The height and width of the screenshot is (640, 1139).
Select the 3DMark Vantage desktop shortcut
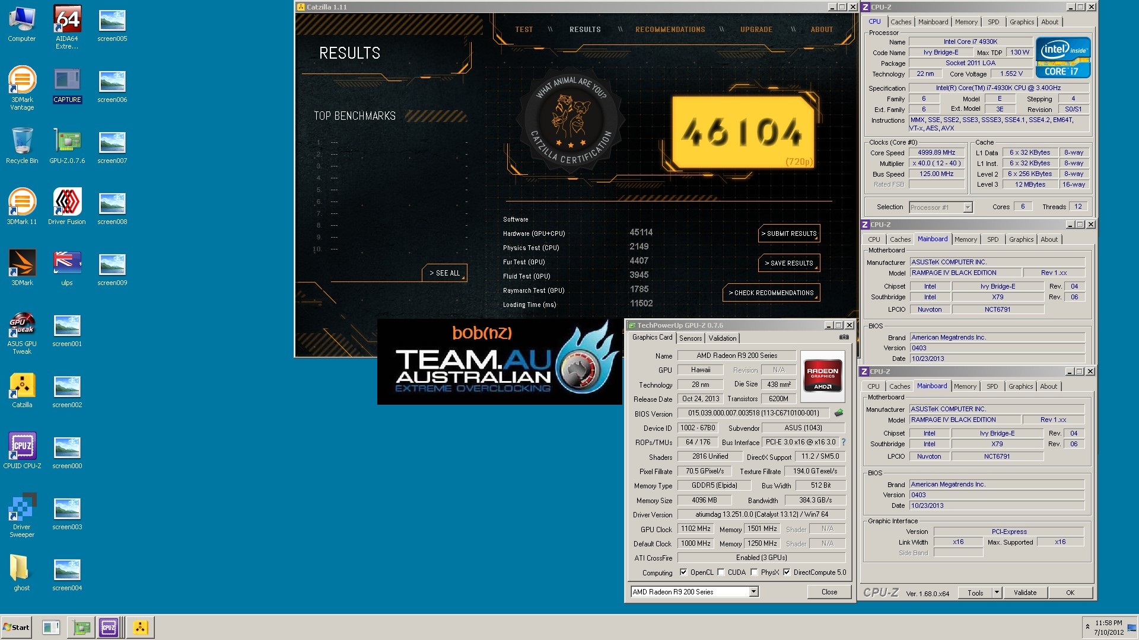22,88
